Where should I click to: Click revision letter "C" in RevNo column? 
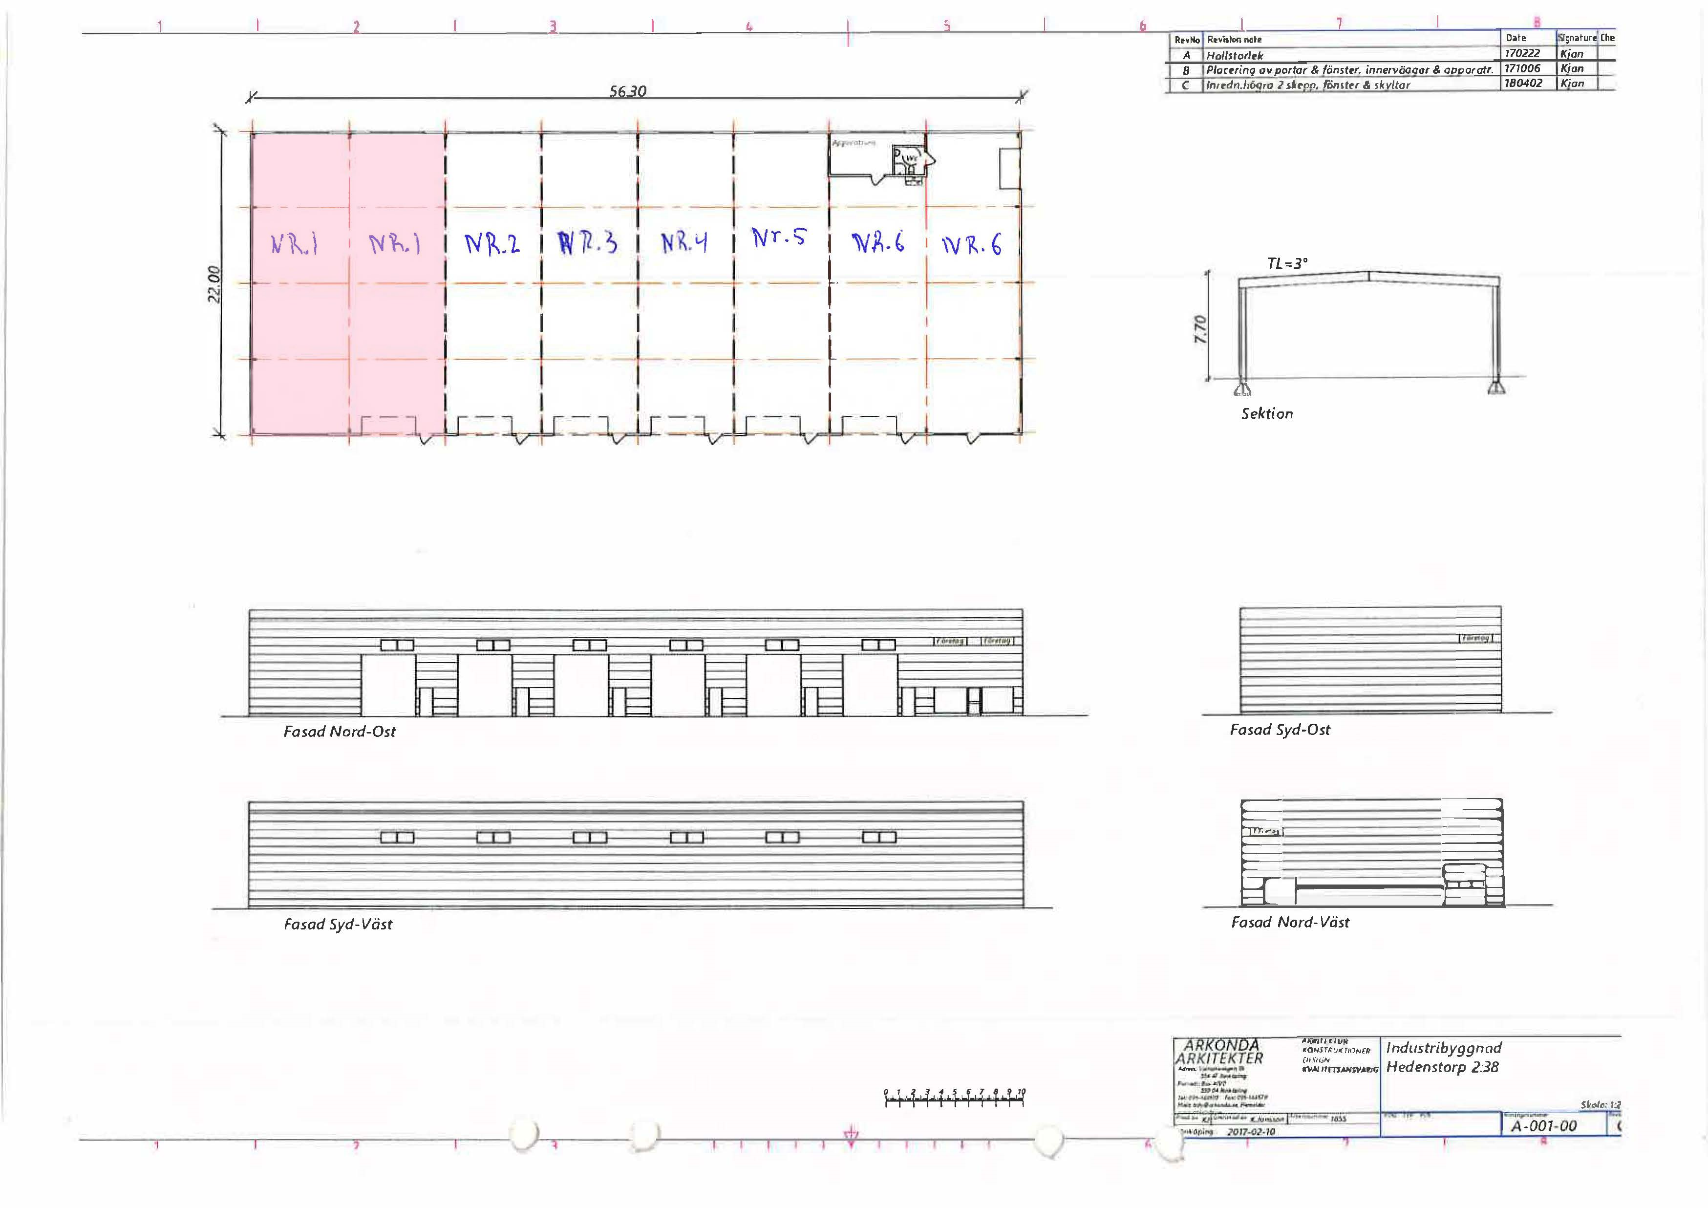click(x=1187, y=86)
